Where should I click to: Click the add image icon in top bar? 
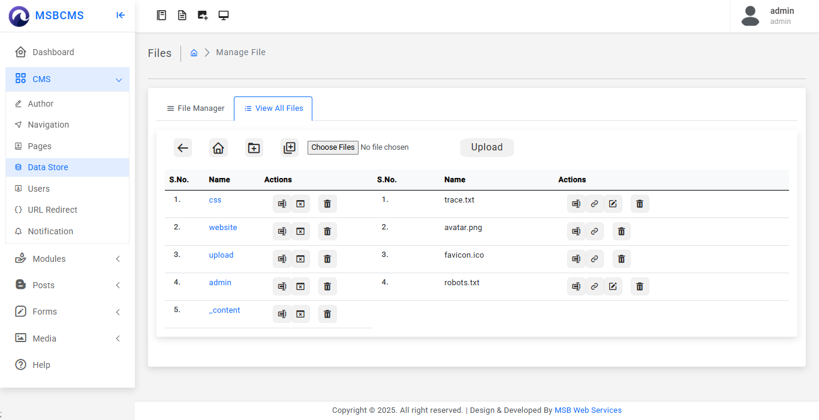click(203, 16)
